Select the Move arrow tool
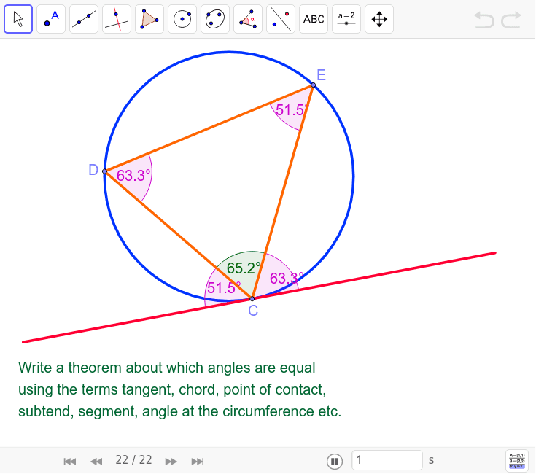The width and height of the screenshot is (536, 474). (x=18, y=19)
